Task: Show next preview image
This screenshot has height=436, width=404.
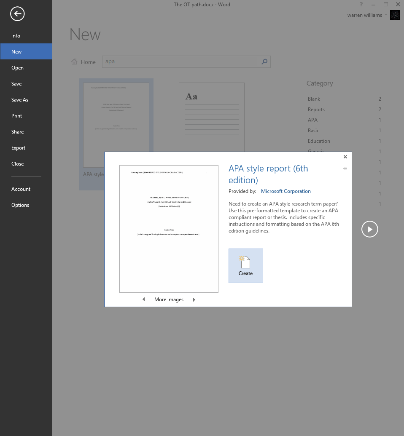Action: 194,300
